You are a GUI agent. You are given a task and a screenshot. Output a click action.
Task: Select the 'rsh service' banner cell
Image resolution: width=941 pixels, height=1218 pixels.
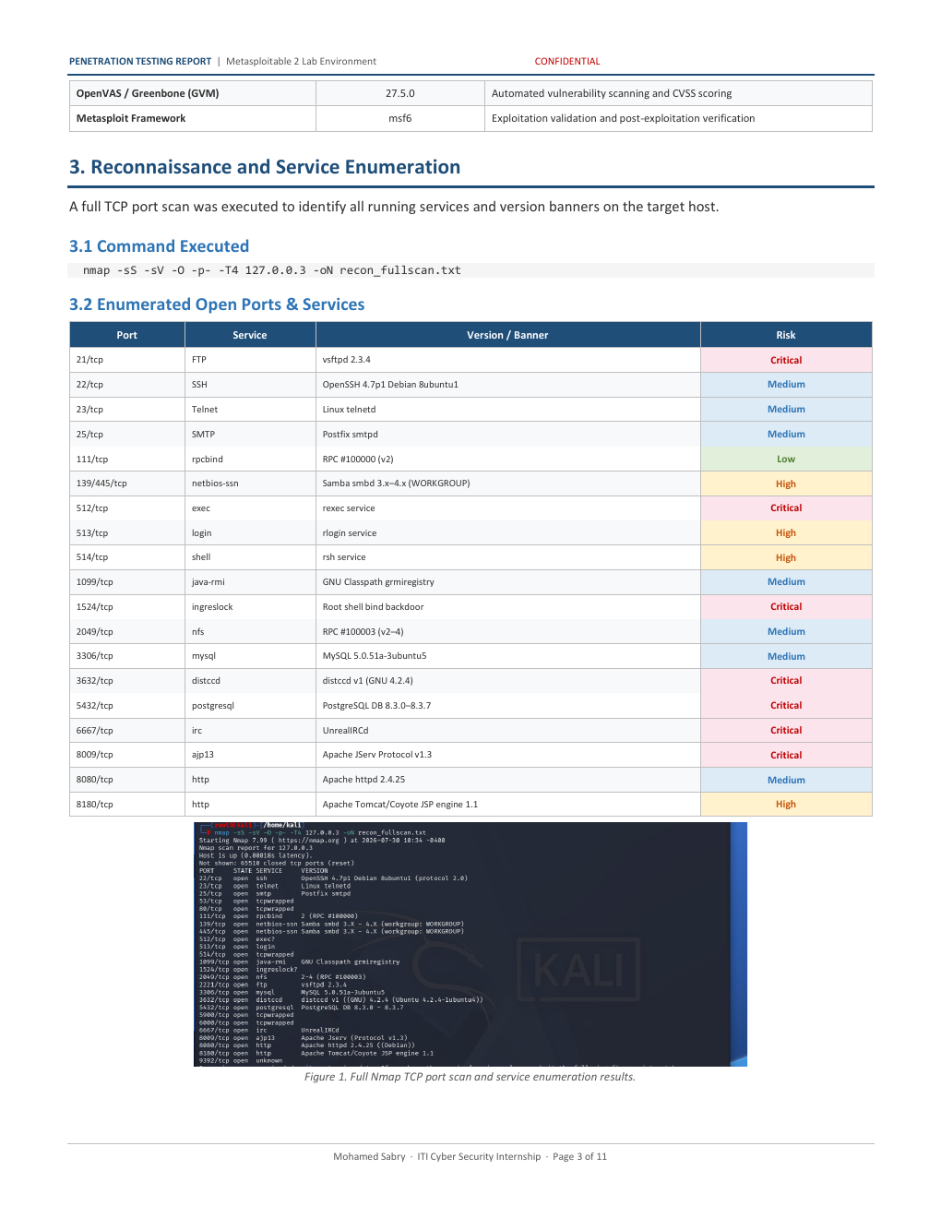[508, 557]
